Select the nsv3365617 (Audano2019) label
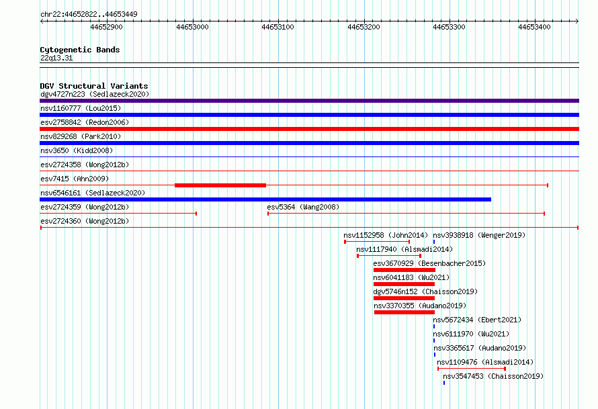 coord(480,348)
